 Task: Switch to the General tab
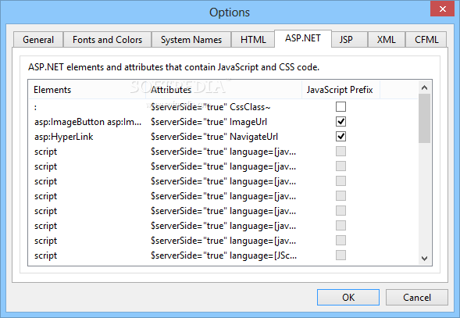(38, 40)
